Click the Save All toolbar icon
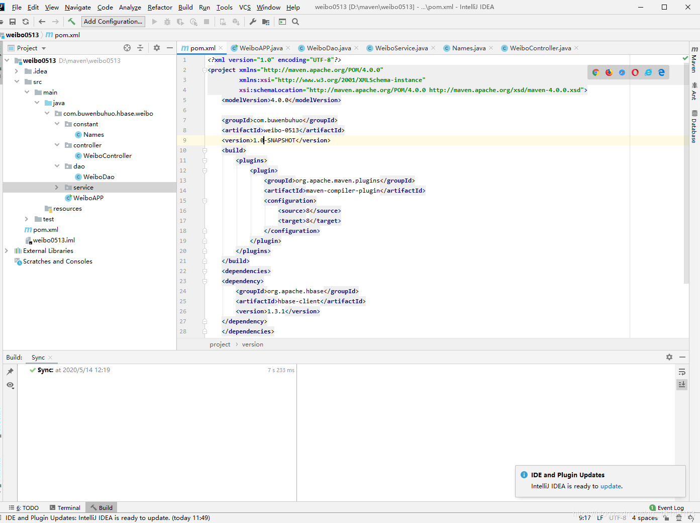 13,22
